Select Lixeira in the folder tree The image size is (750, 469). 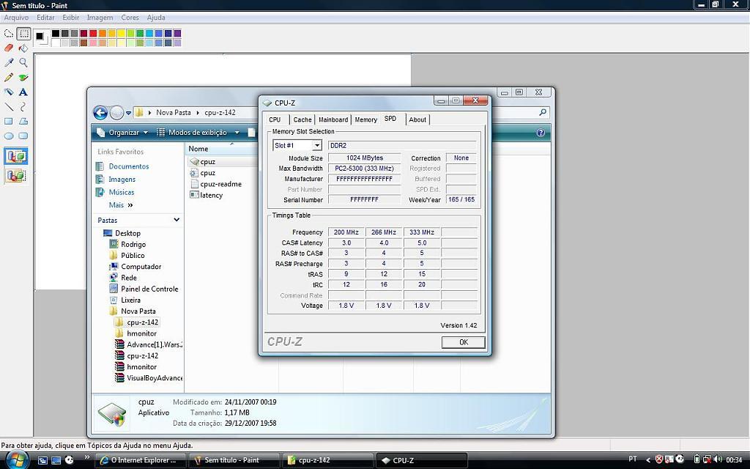pos(125,300)
